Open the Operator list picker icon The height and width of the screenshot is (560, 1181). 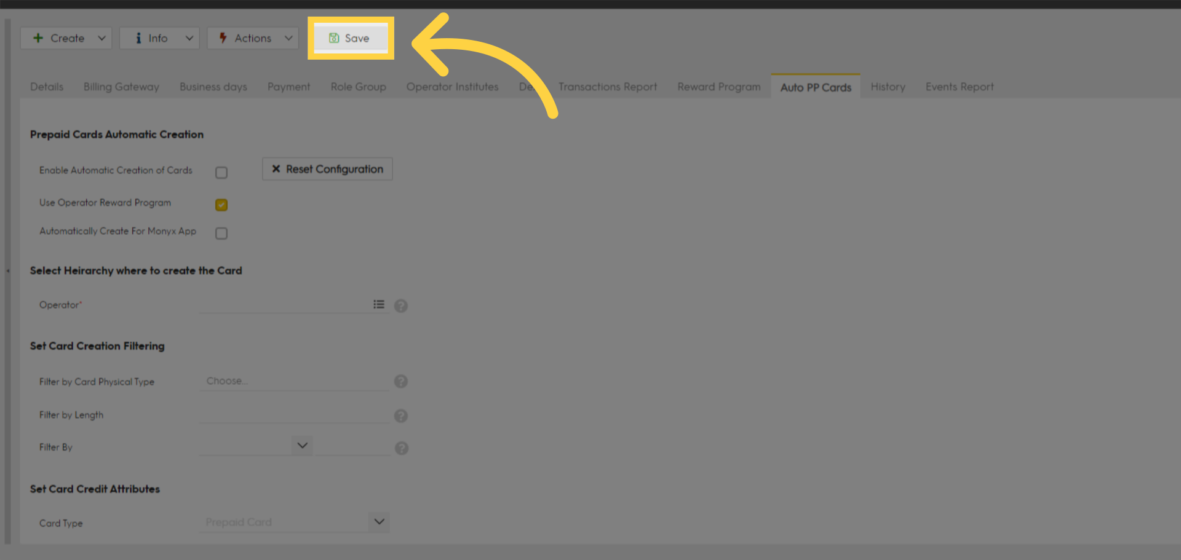[379, 304]
